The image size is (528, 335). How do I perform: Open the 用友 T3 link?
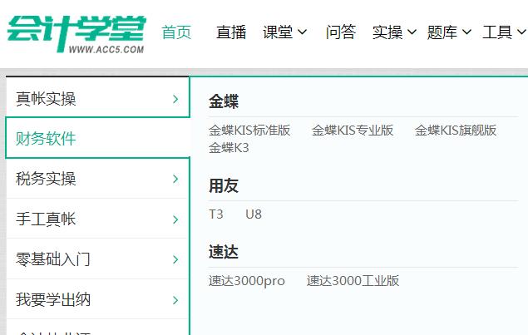[x=216, y=214]
